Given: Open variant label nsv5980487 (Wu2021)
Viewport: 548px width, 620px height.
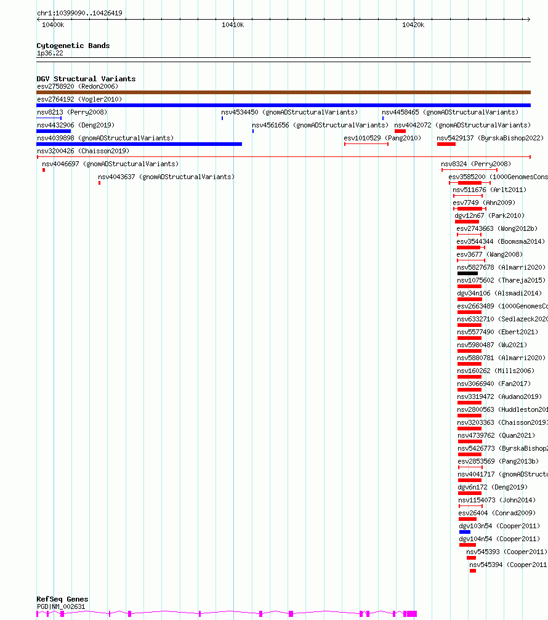Looking at the screenshot, I should click(x=492, y=345).
